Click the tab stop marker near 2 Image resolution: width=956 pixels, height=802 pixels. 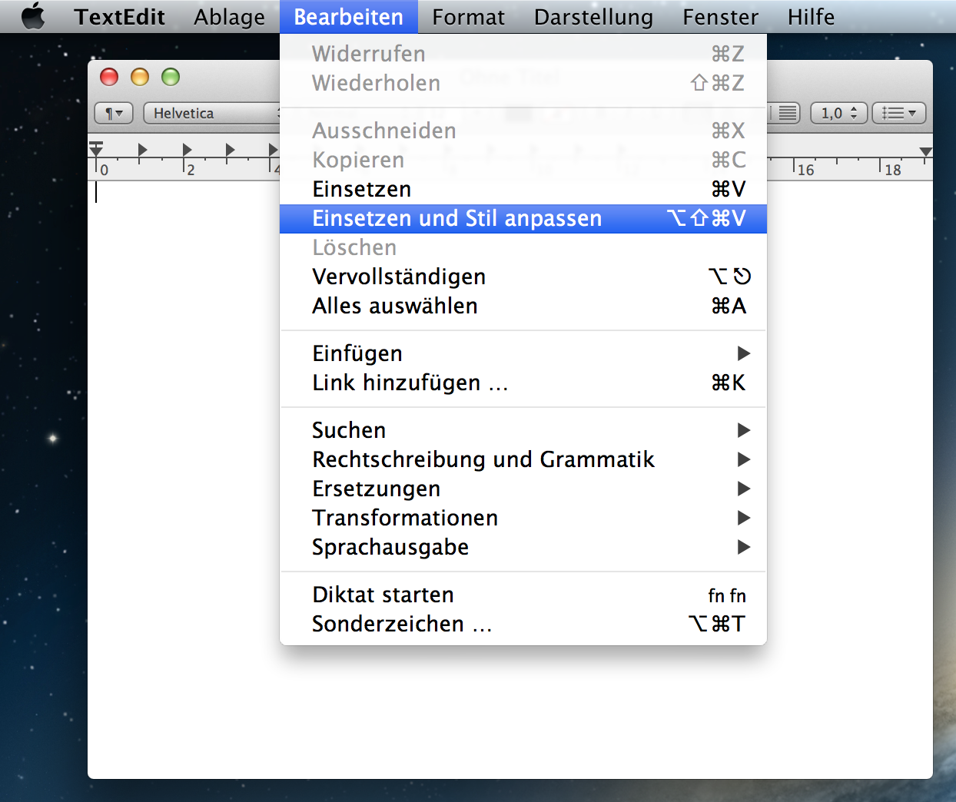pyautogui.click(x=187, y=150)
